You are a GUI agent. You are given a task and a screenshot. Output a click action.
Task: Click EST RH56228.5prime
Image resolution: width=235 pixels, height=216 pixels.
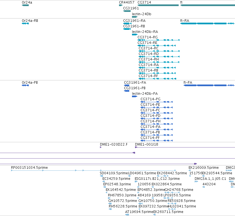[x=110, y=209]
